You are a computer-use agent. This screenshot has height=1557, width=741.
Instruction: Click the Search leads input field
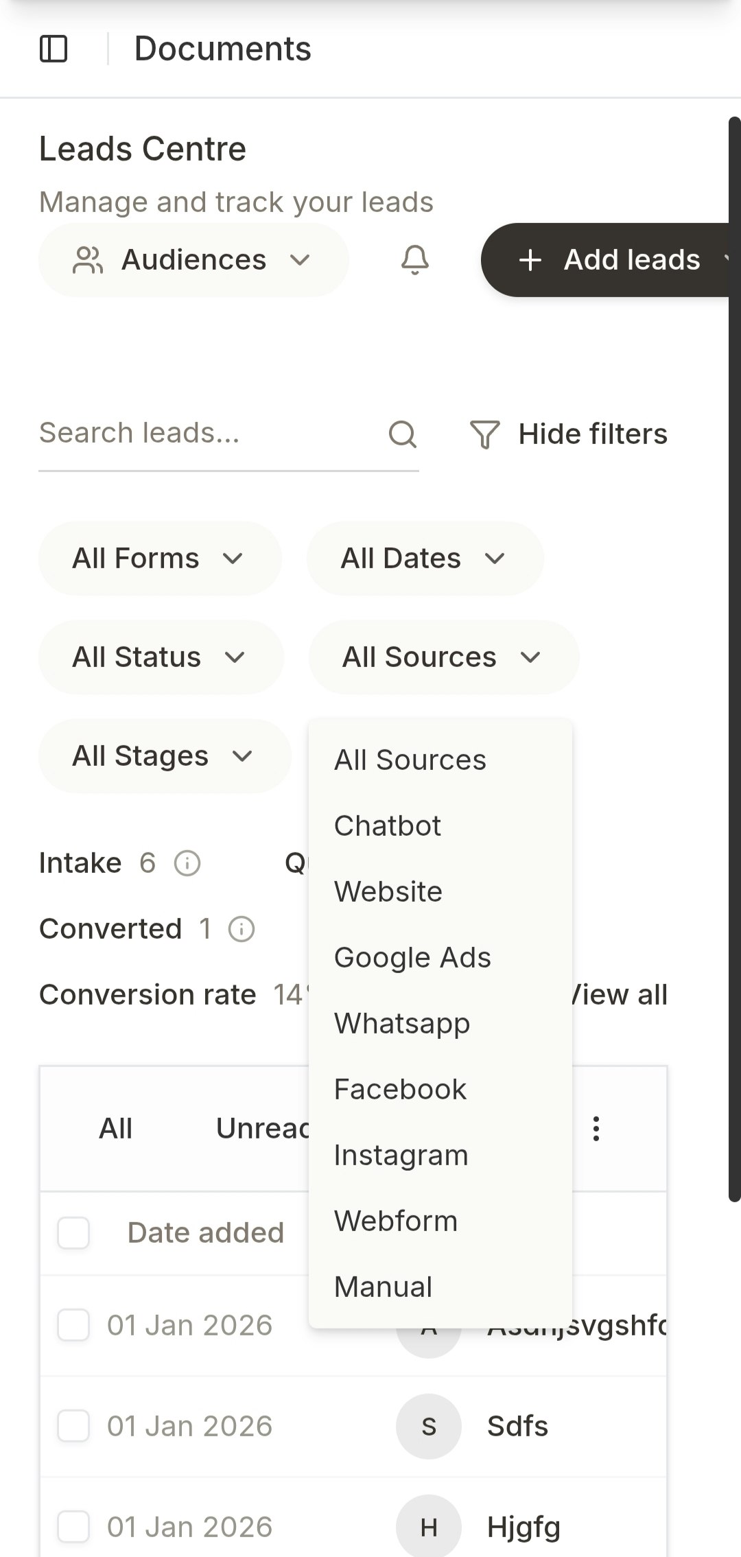click(206, 434)
